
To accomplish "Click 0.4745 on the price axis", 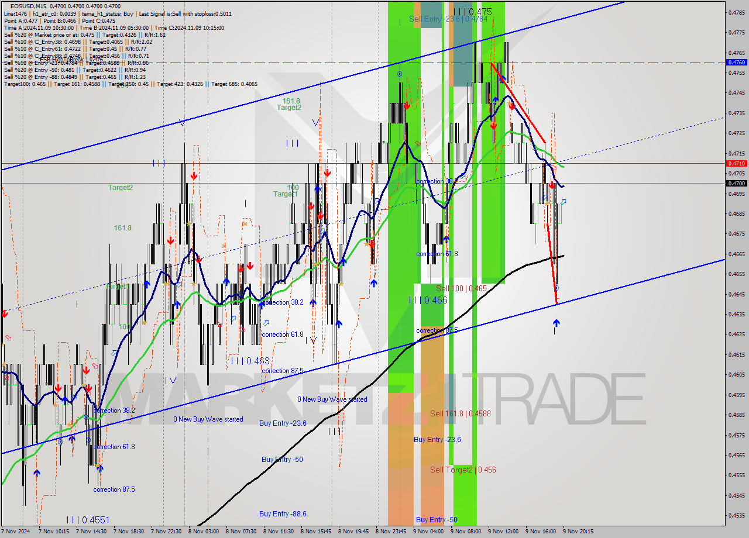I will point(736,93).
